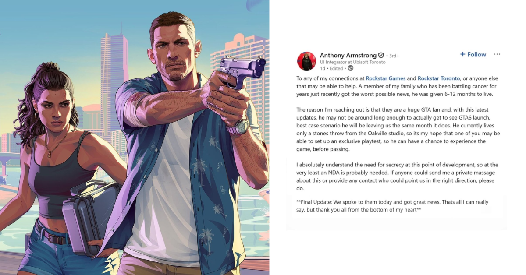Screen dimensions: 526x275
Task: Click the 3rd+ connection degree label
Action: click(x=394, y=56)
